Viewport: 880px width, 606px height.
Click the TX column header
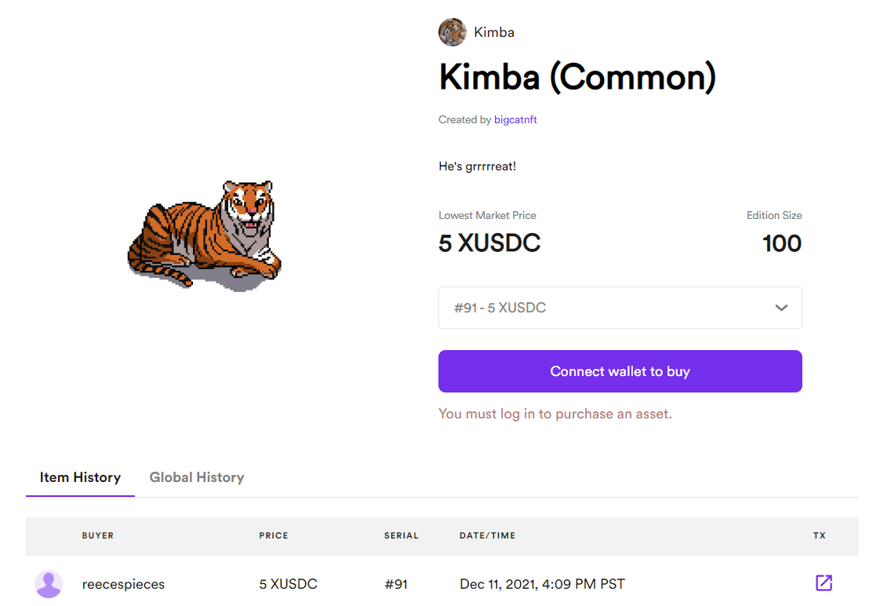(x=820, y=535)
